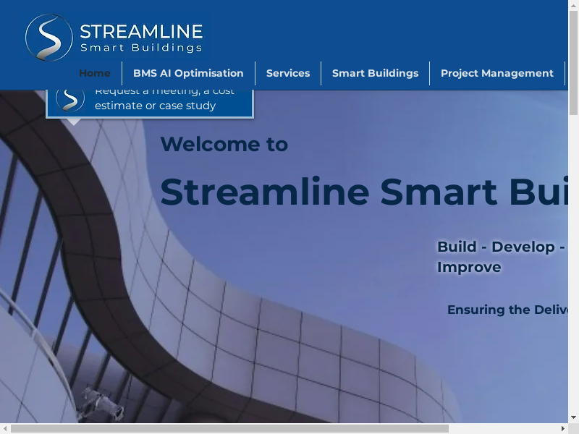This screenshot has height=434, width=579.
Task: Open the BMS AI Optimisation menu
Action: [188, 73]
